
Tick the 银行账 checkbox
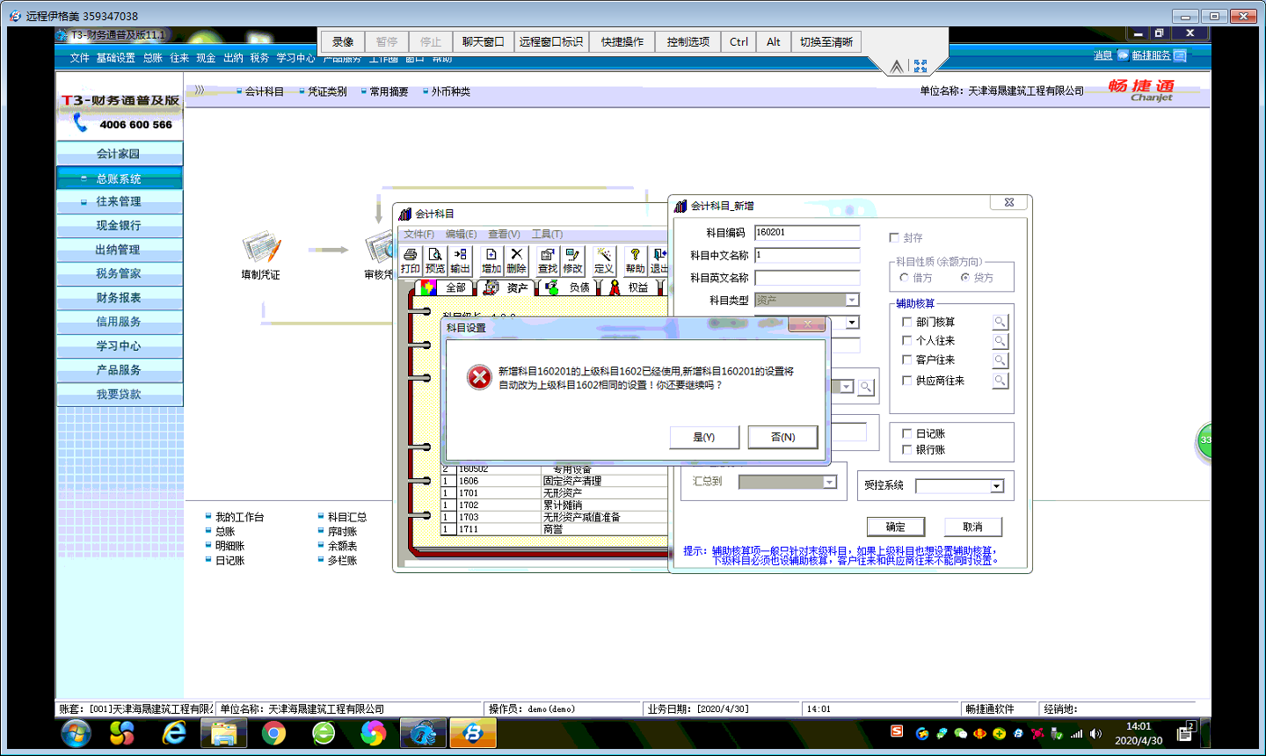[x=907, y=449]
